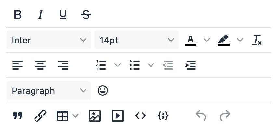Apply strikethrough to text
The height and width of the screenshot is (129, 277).
coord(86,15)
